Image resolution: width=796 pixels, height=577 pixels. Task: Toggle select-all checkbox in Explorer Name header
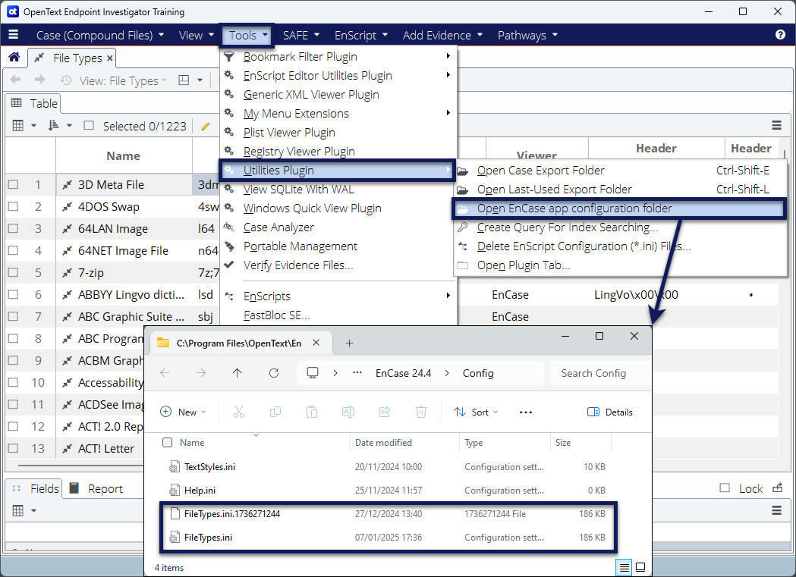point(167,442)
